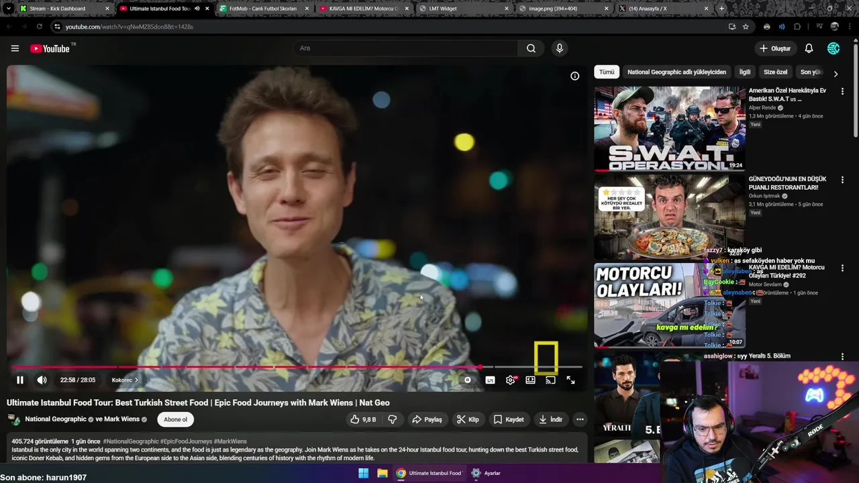Open the 'Kokorec' chapter list

125,380
